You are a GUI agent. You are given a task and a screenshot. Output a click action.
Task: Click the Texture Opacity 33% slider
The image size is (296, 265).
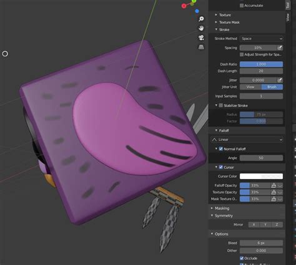(255, 192)
